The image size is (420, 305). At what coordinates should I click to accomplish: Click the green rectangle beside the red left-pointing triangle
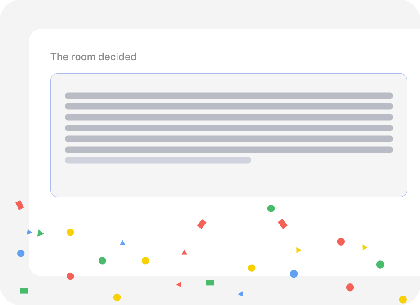tap(210, 283)
